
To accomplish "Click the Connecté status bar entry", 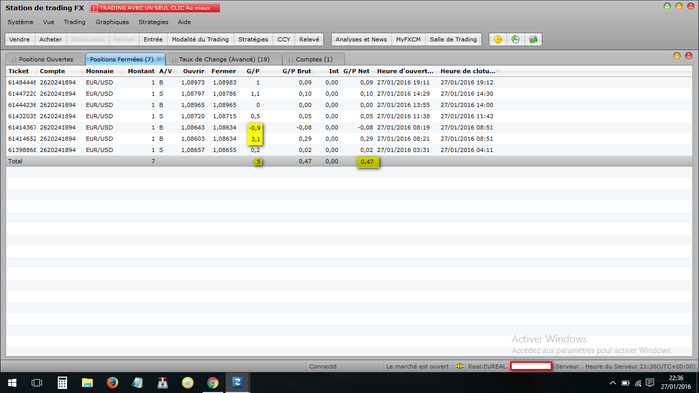I will [x=323, y=366].
